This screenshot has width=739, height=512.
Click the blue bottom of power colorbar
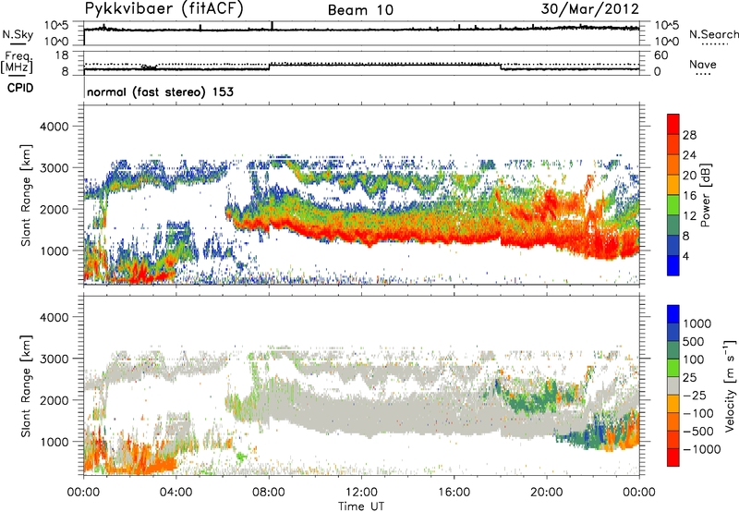pos(673,265)
